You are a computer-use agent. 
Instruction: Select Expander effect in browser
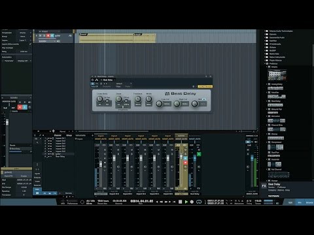275,159
